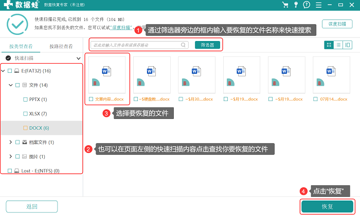Click the 恢复 button

(327, 206)
